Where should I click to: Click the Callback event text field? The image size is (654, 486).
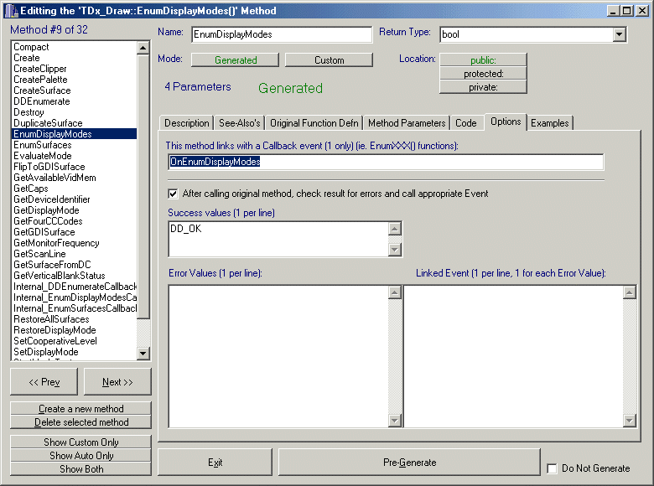[x=386, y=162]
